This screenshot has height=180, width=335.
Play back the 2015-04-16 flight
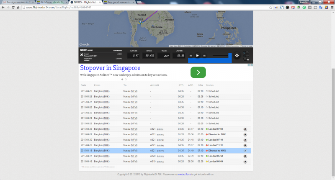coord(245,162)
